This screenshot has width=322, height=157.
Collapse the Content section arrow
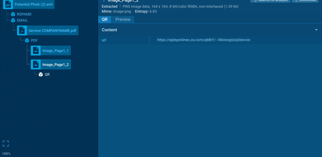(316, 30)
